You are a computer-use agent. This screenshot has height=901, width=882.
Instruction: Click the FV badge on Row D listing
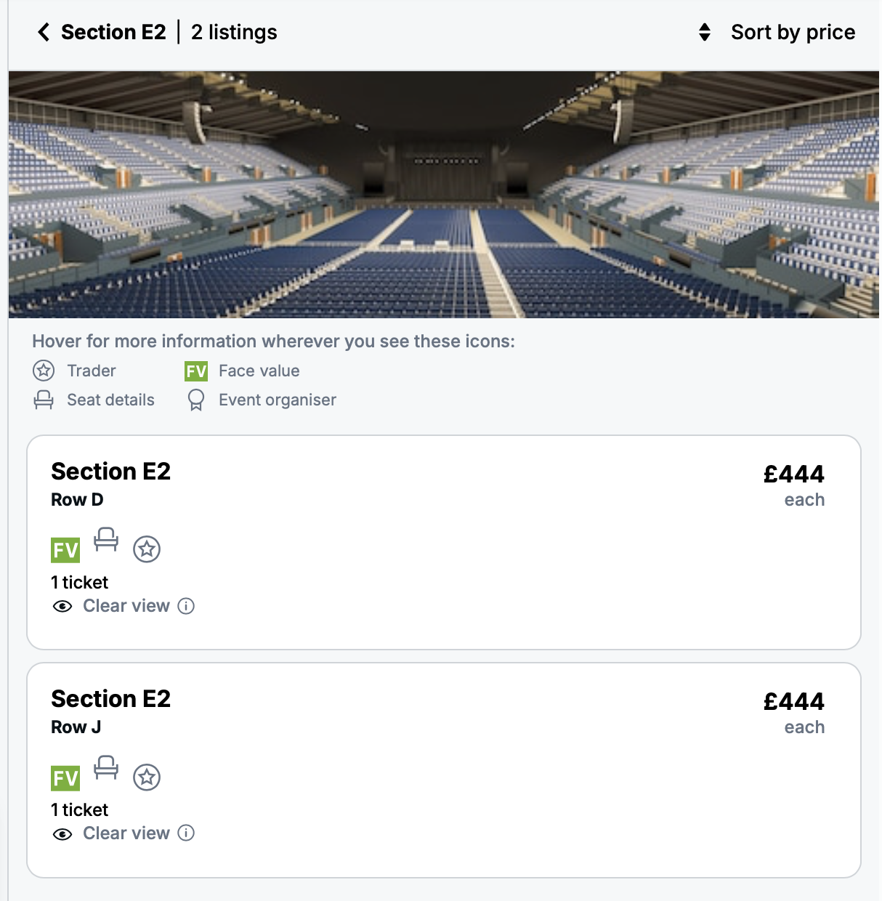65,550
